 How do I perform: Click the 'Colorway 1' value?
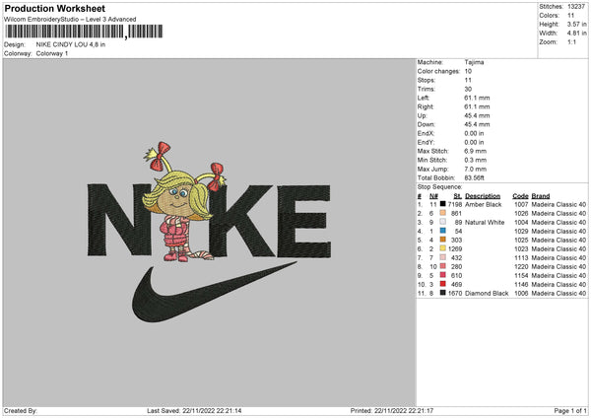(x=52, y=53)
